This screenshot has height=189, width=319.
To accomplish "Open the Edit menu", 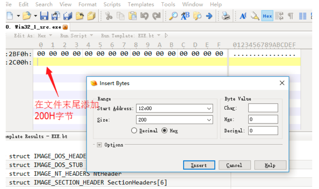I will coord(24,4).
